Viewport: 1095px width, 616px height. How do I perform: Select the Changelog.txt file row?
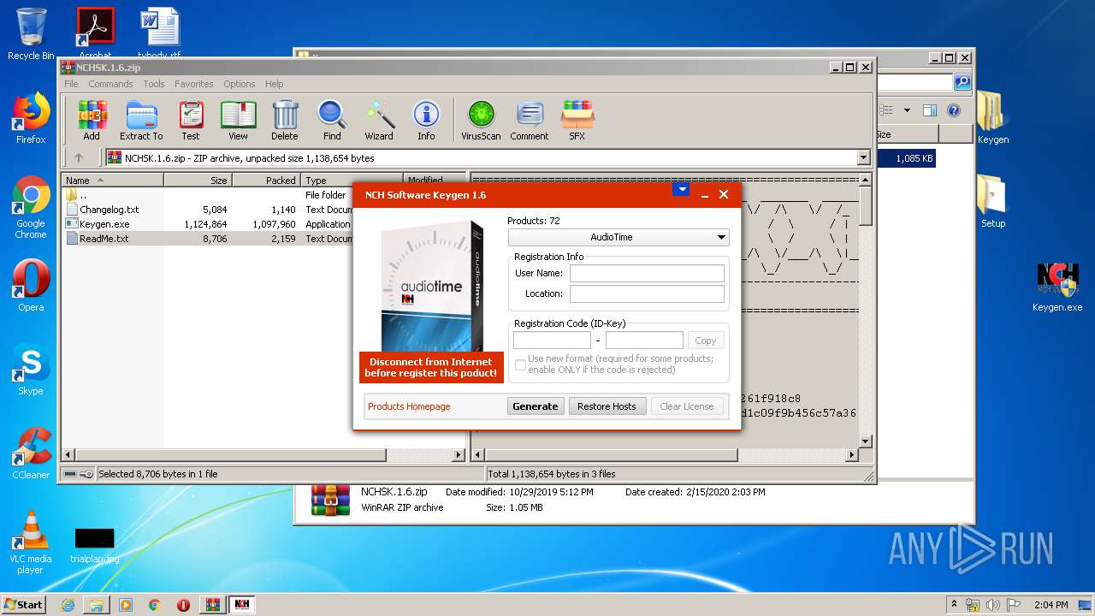[x=210, y=210]
